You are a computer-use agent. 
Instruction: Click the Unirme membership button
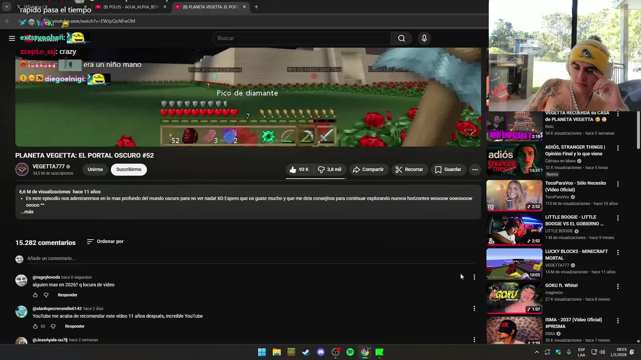(x=95, y=169)
